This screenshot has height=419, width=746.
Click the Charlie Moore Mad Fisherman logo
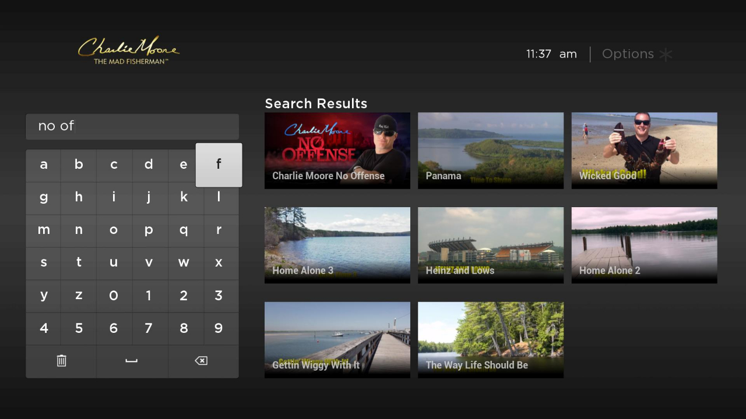coord(129,50)
